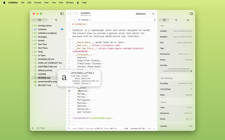225x140 pixels.
Task: Open the Format menu
Action: tap(38, 3)
